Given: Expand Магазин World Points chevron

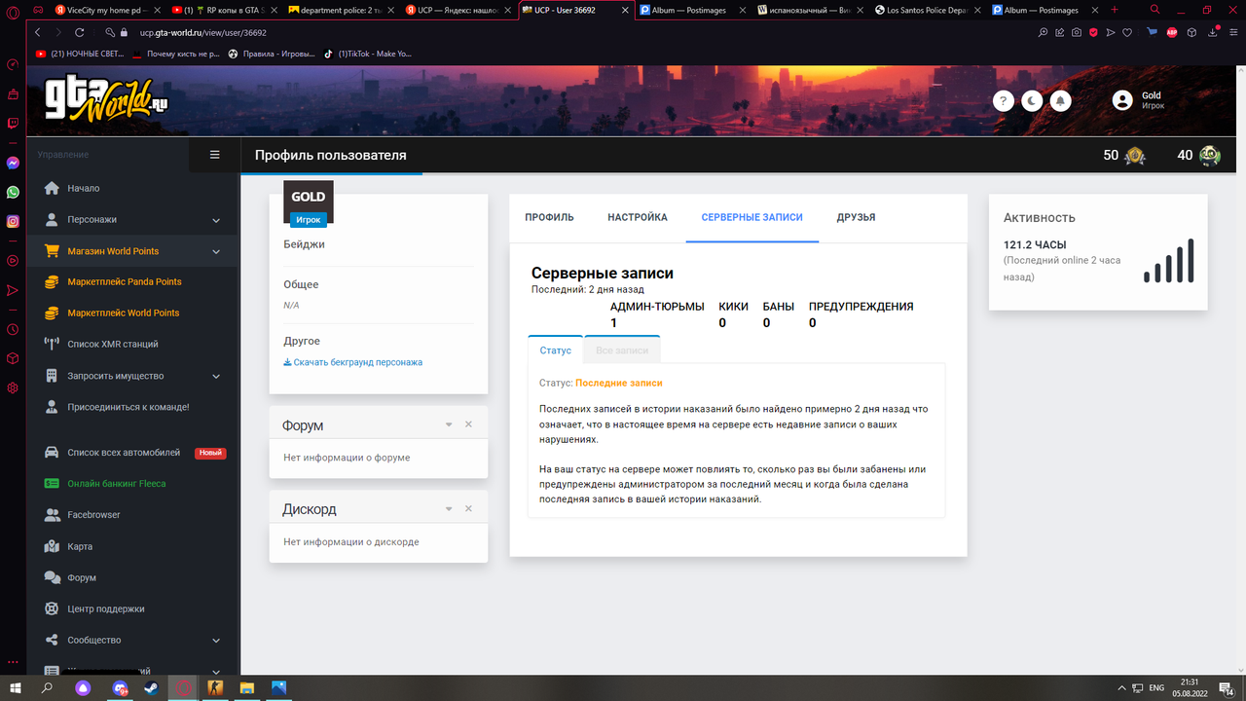Looking at the screenshot, I should click(x=216, y=251).
